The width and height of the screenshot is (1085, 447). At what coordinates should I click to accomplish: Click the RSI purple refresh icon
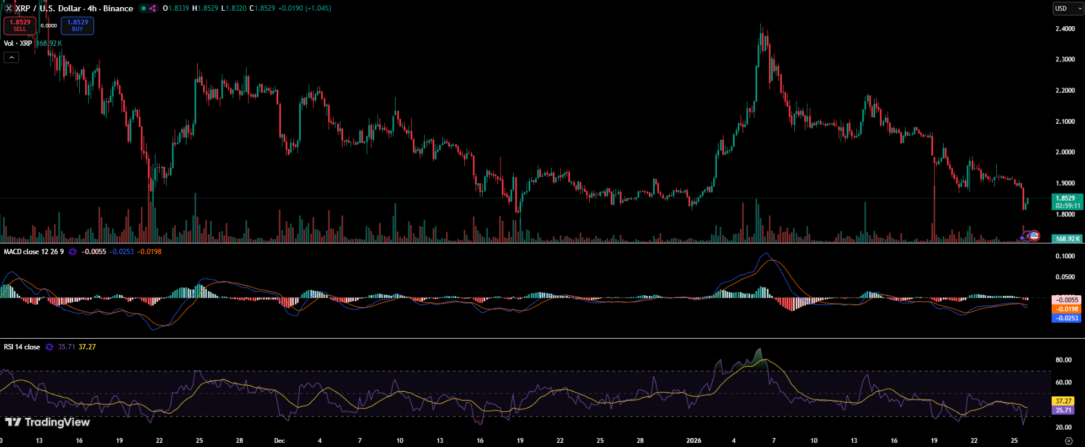click(x=49, y=347)
